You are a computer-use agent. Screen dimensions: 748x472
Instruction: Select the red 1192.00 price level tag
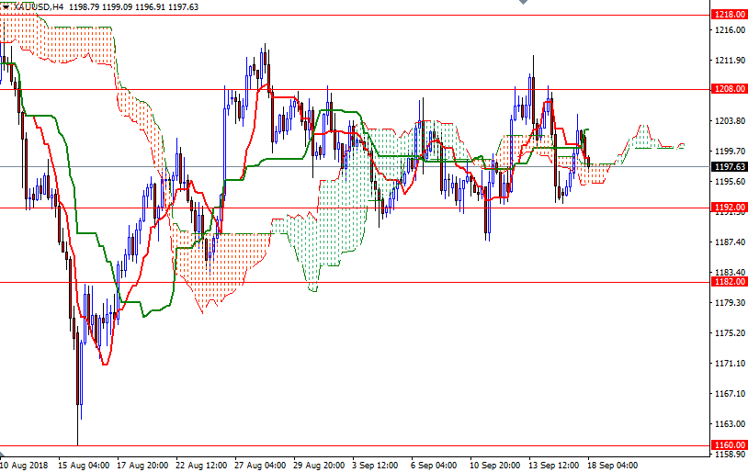pyautogui.click(x=730, y=208)
